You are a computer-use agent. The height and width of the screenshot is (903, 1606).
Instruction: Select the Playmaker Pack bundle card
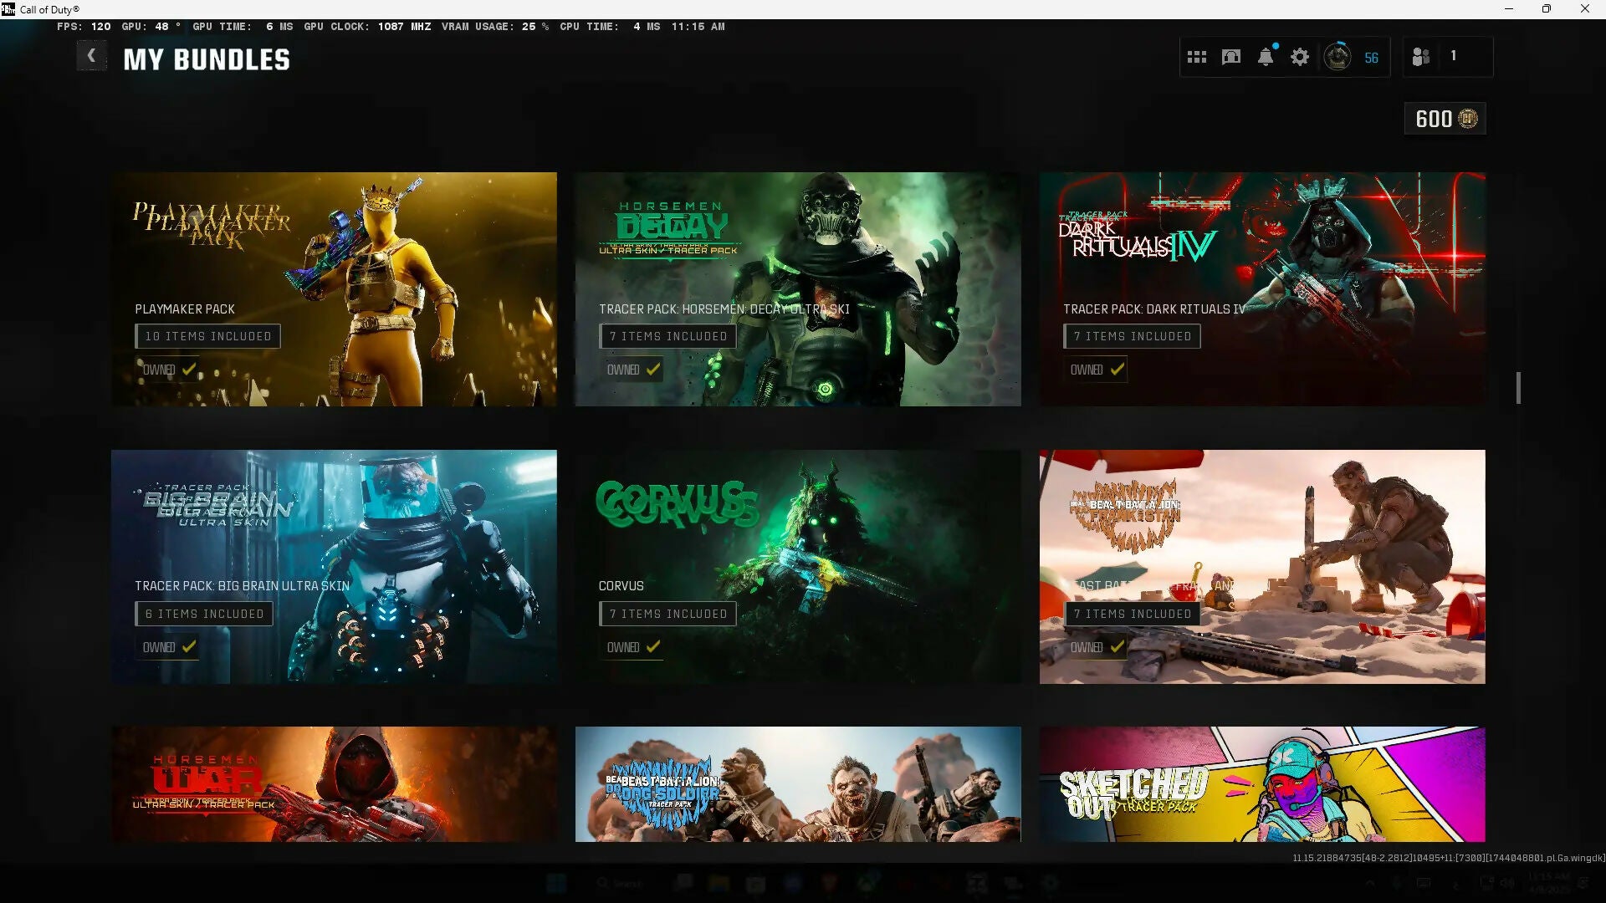(334, 289)
